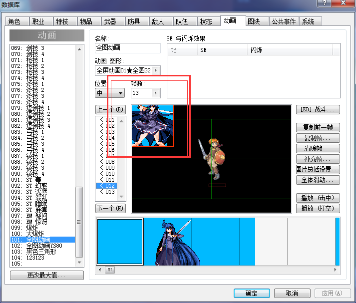Play animation with 播放 (打空)
The image size is (356, 303).
[318, 208]
